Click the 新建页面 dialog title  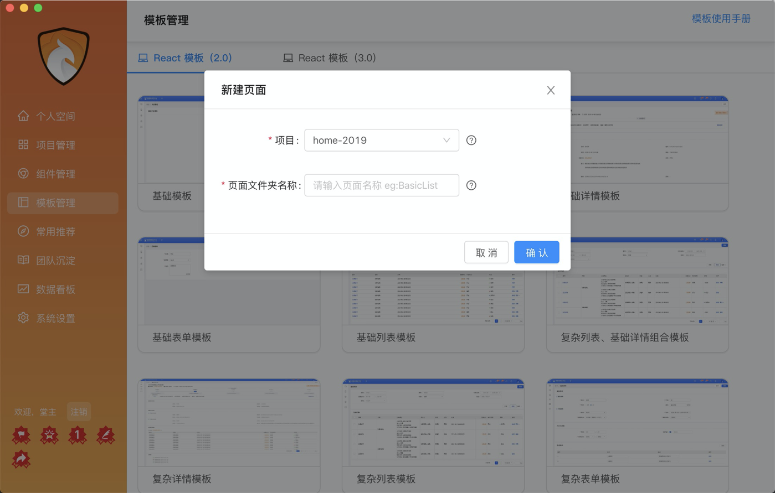[244, 90]
